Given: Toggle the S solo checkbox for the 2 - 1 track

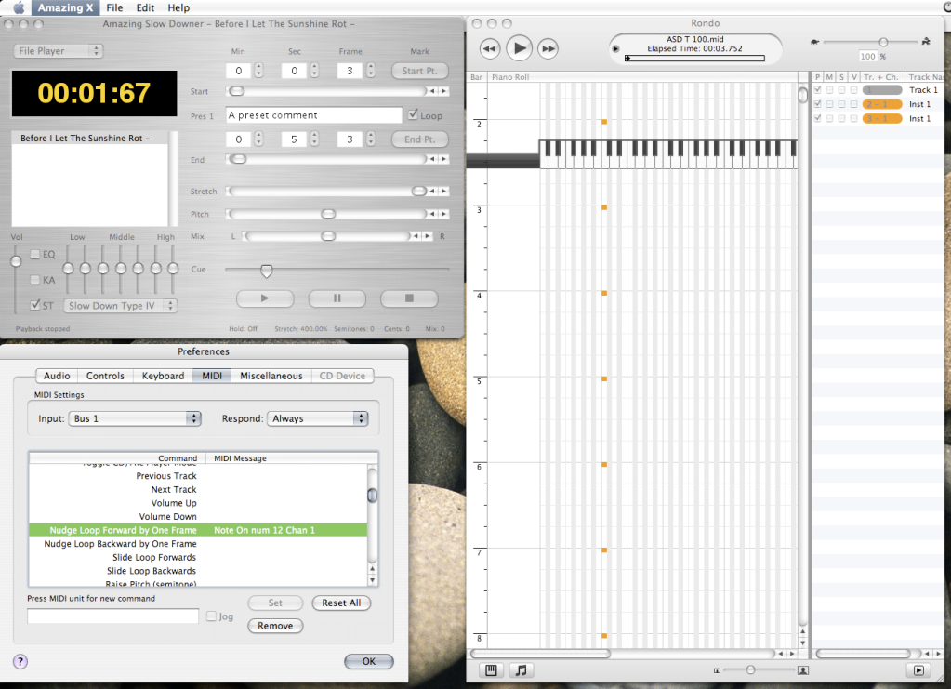Looking at the screenshot, I should pos(842,104).
